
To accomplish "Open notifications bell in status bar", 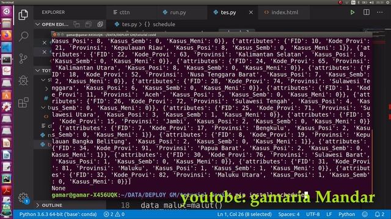I will pyautogui.click(x=379, y=214).
